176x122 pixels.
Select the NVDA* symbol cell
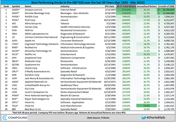point(16,17)
